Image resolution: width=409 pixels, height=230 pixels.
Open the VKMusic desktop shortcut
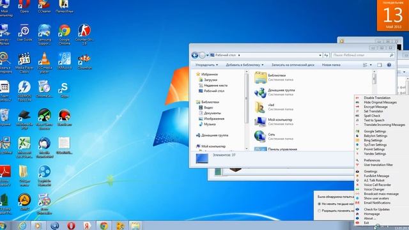(65, 61)
